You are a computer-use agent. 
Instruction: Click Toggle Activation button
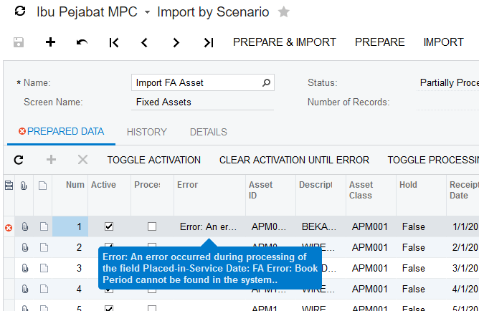coord(153,160)
